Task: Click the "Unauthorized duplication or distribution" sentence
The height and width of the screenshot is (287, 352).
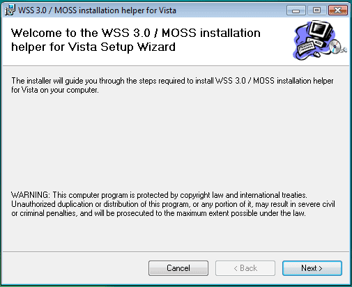Action: 173,204
